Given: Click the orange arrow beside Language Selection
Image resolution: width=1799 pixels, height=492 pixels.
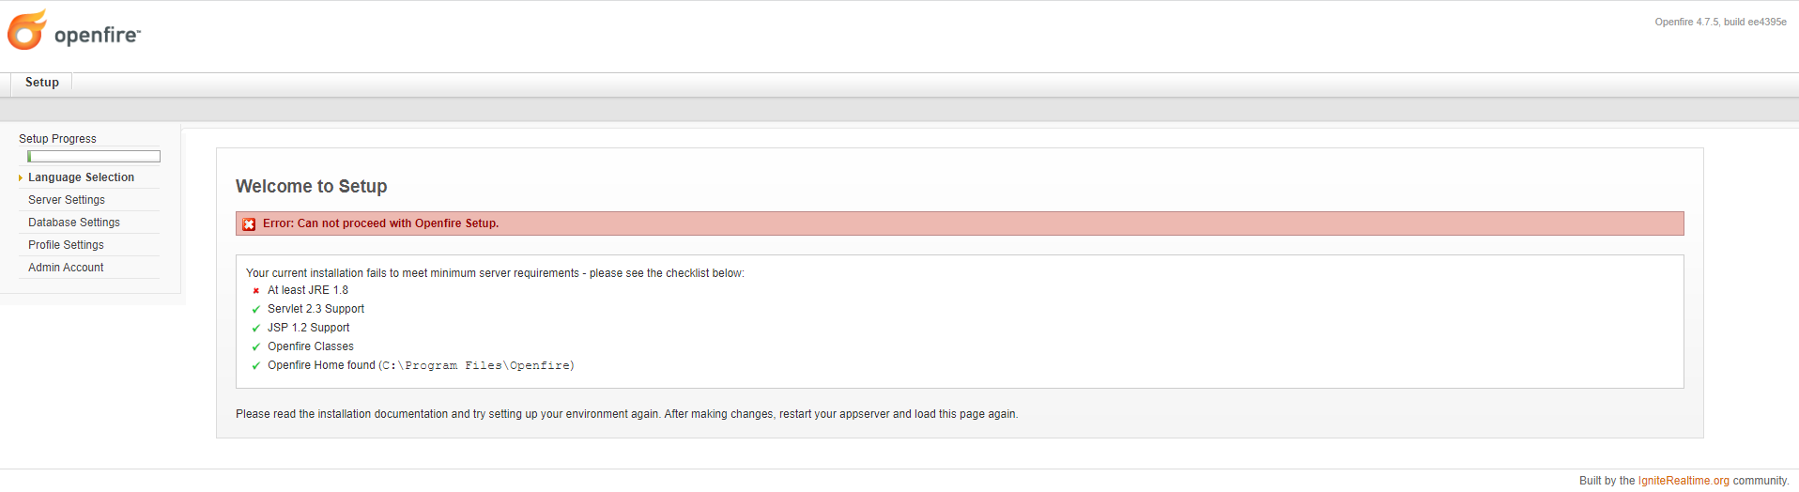Looking at the screenshot, I should click(21, 178).
